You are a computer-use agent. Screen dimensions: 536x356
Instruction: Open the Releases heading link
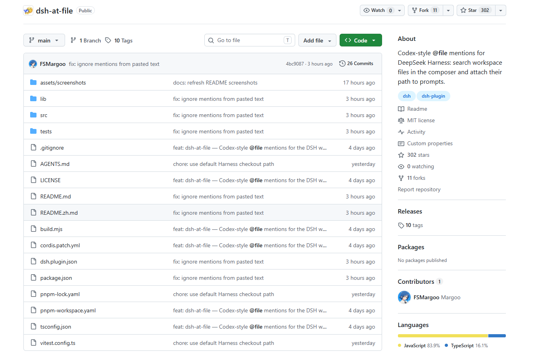410,212
